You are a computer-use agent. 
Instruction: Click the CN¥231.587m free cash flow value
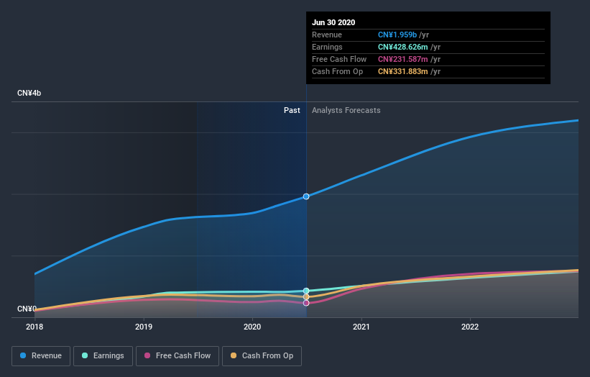point(403,59)
